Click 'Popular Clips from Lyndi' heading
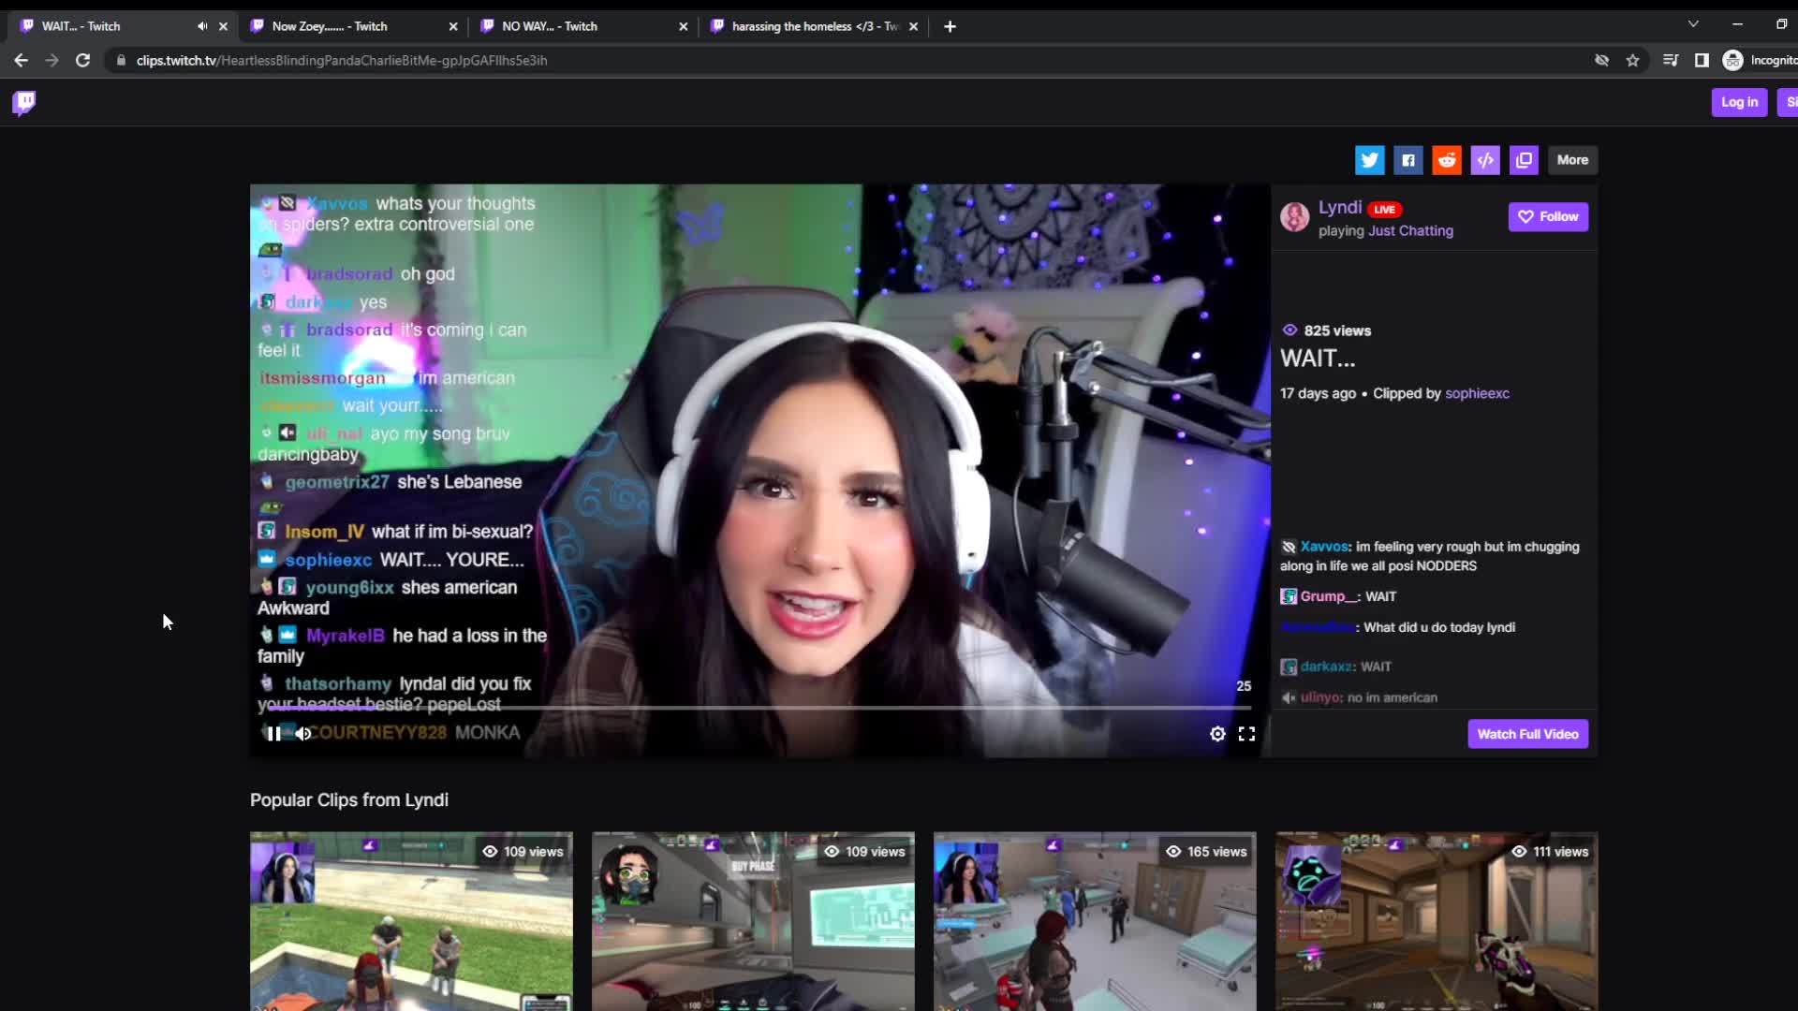Image resolution: width=1798 pixels, height=1011 pixels. (349, 800)
